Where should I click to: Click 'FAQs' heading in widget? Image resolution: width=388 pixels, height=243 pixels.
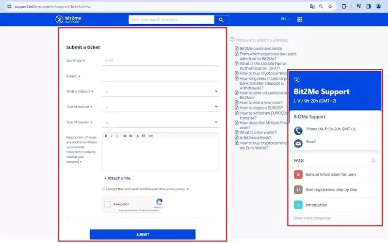pyautogui.click(x=299, y=161)
